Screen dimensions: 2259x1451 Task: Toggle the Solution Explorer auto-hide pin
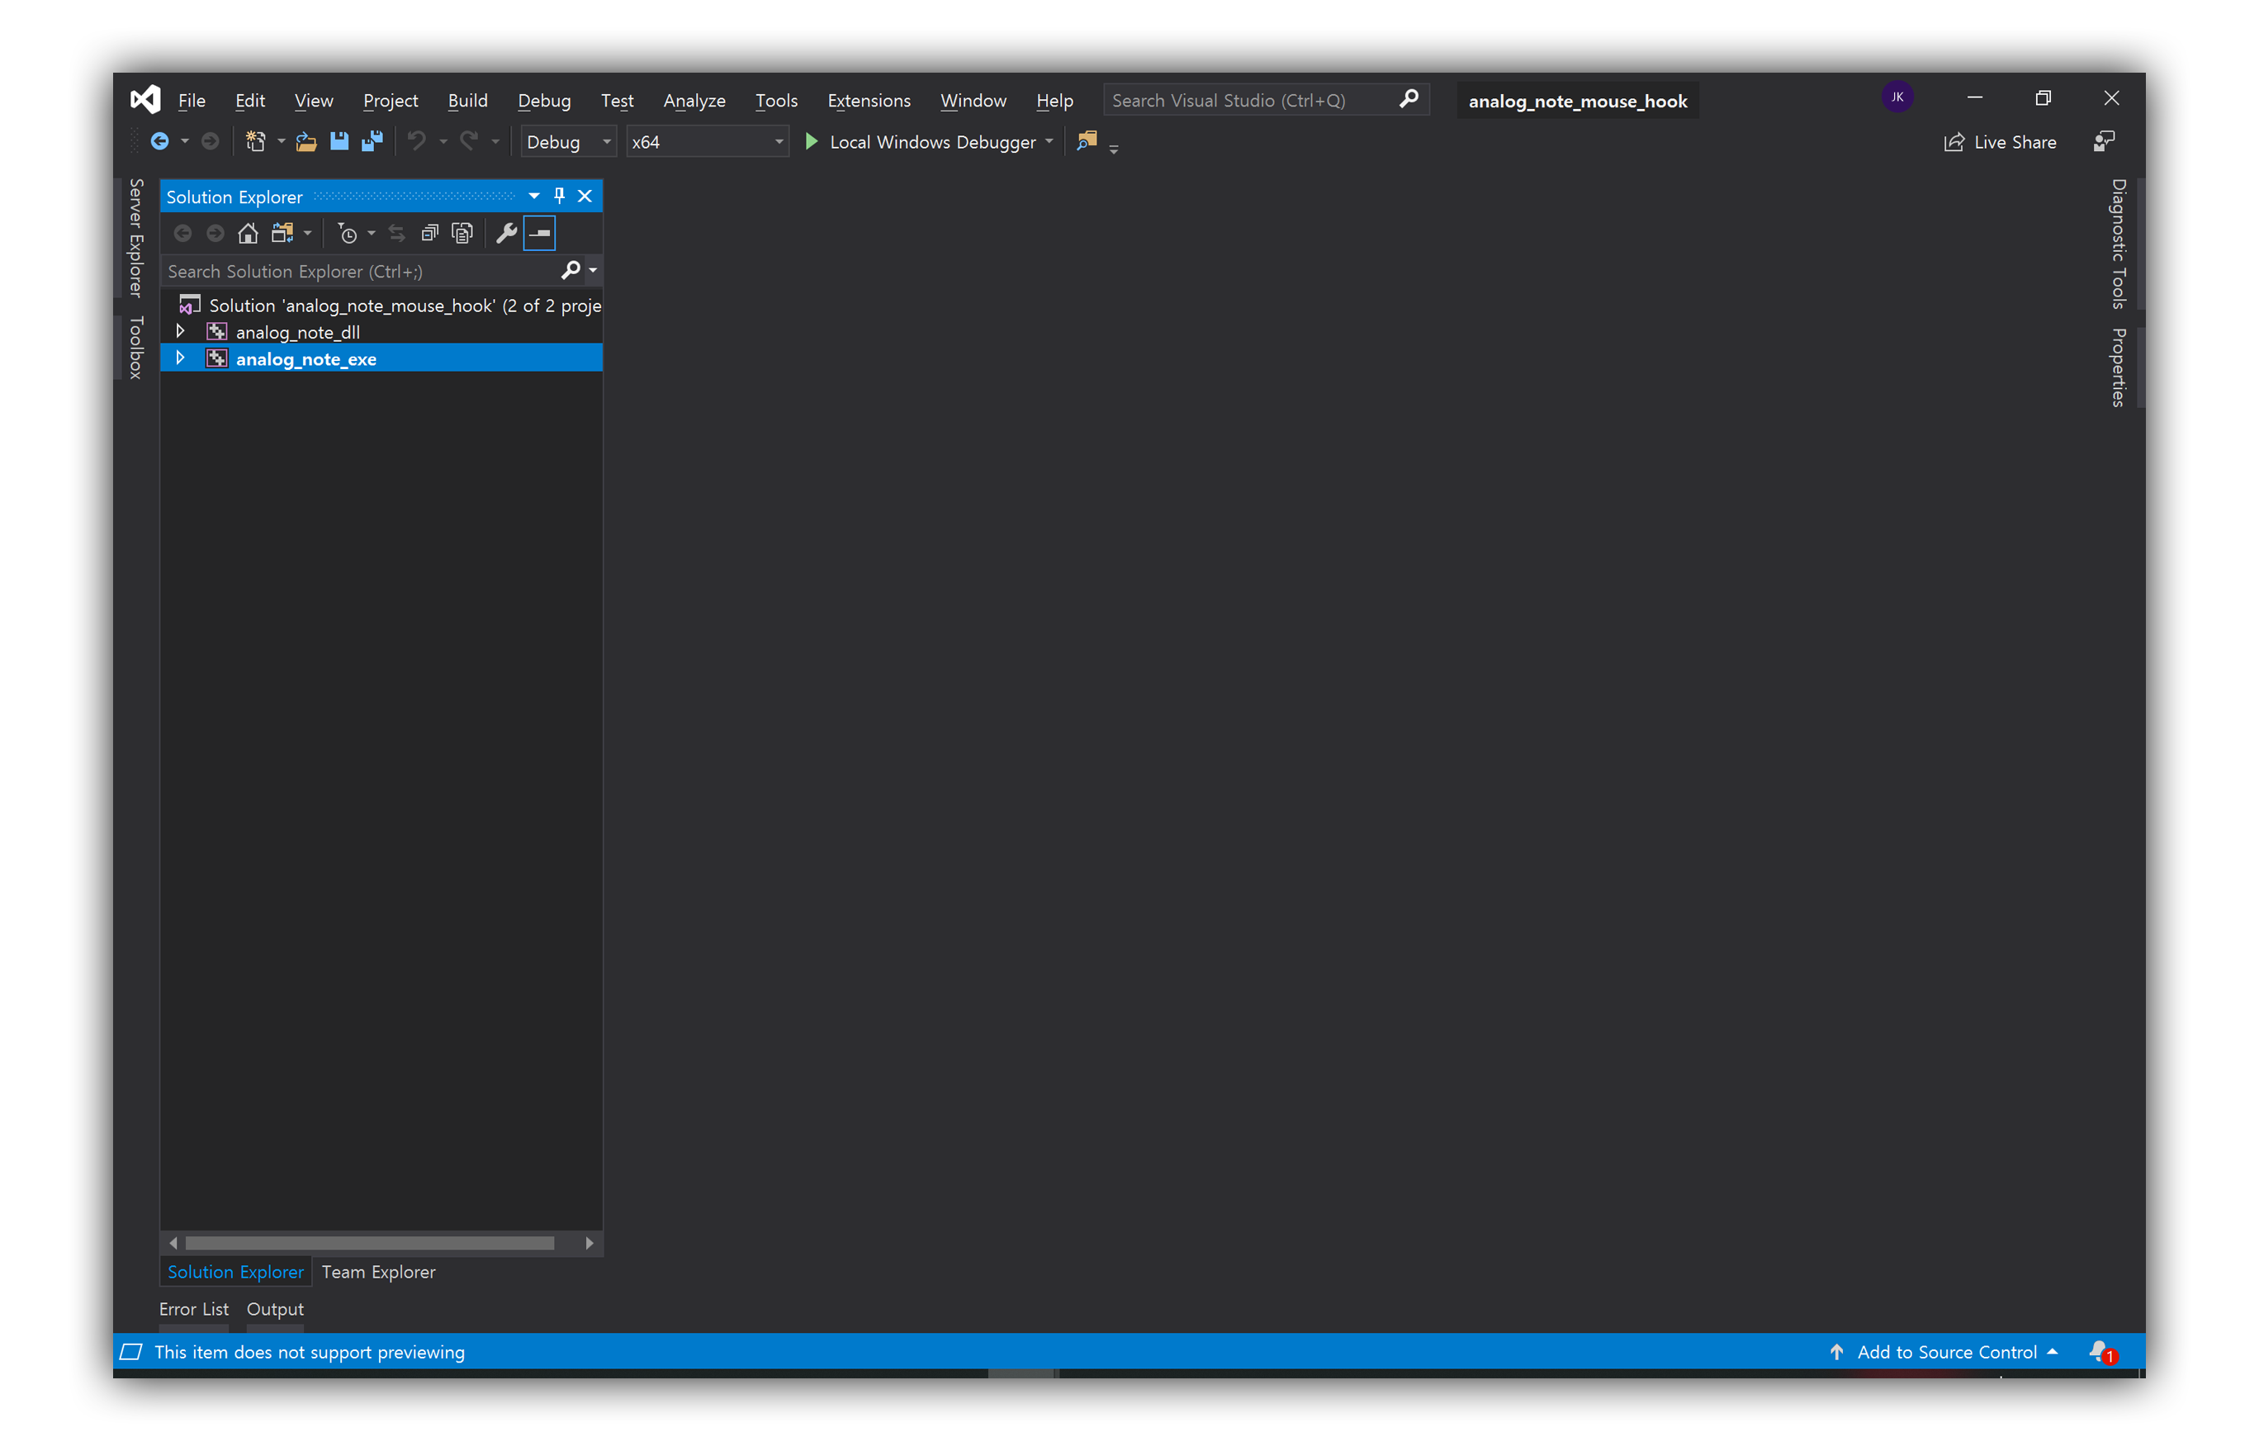point(560,196)
